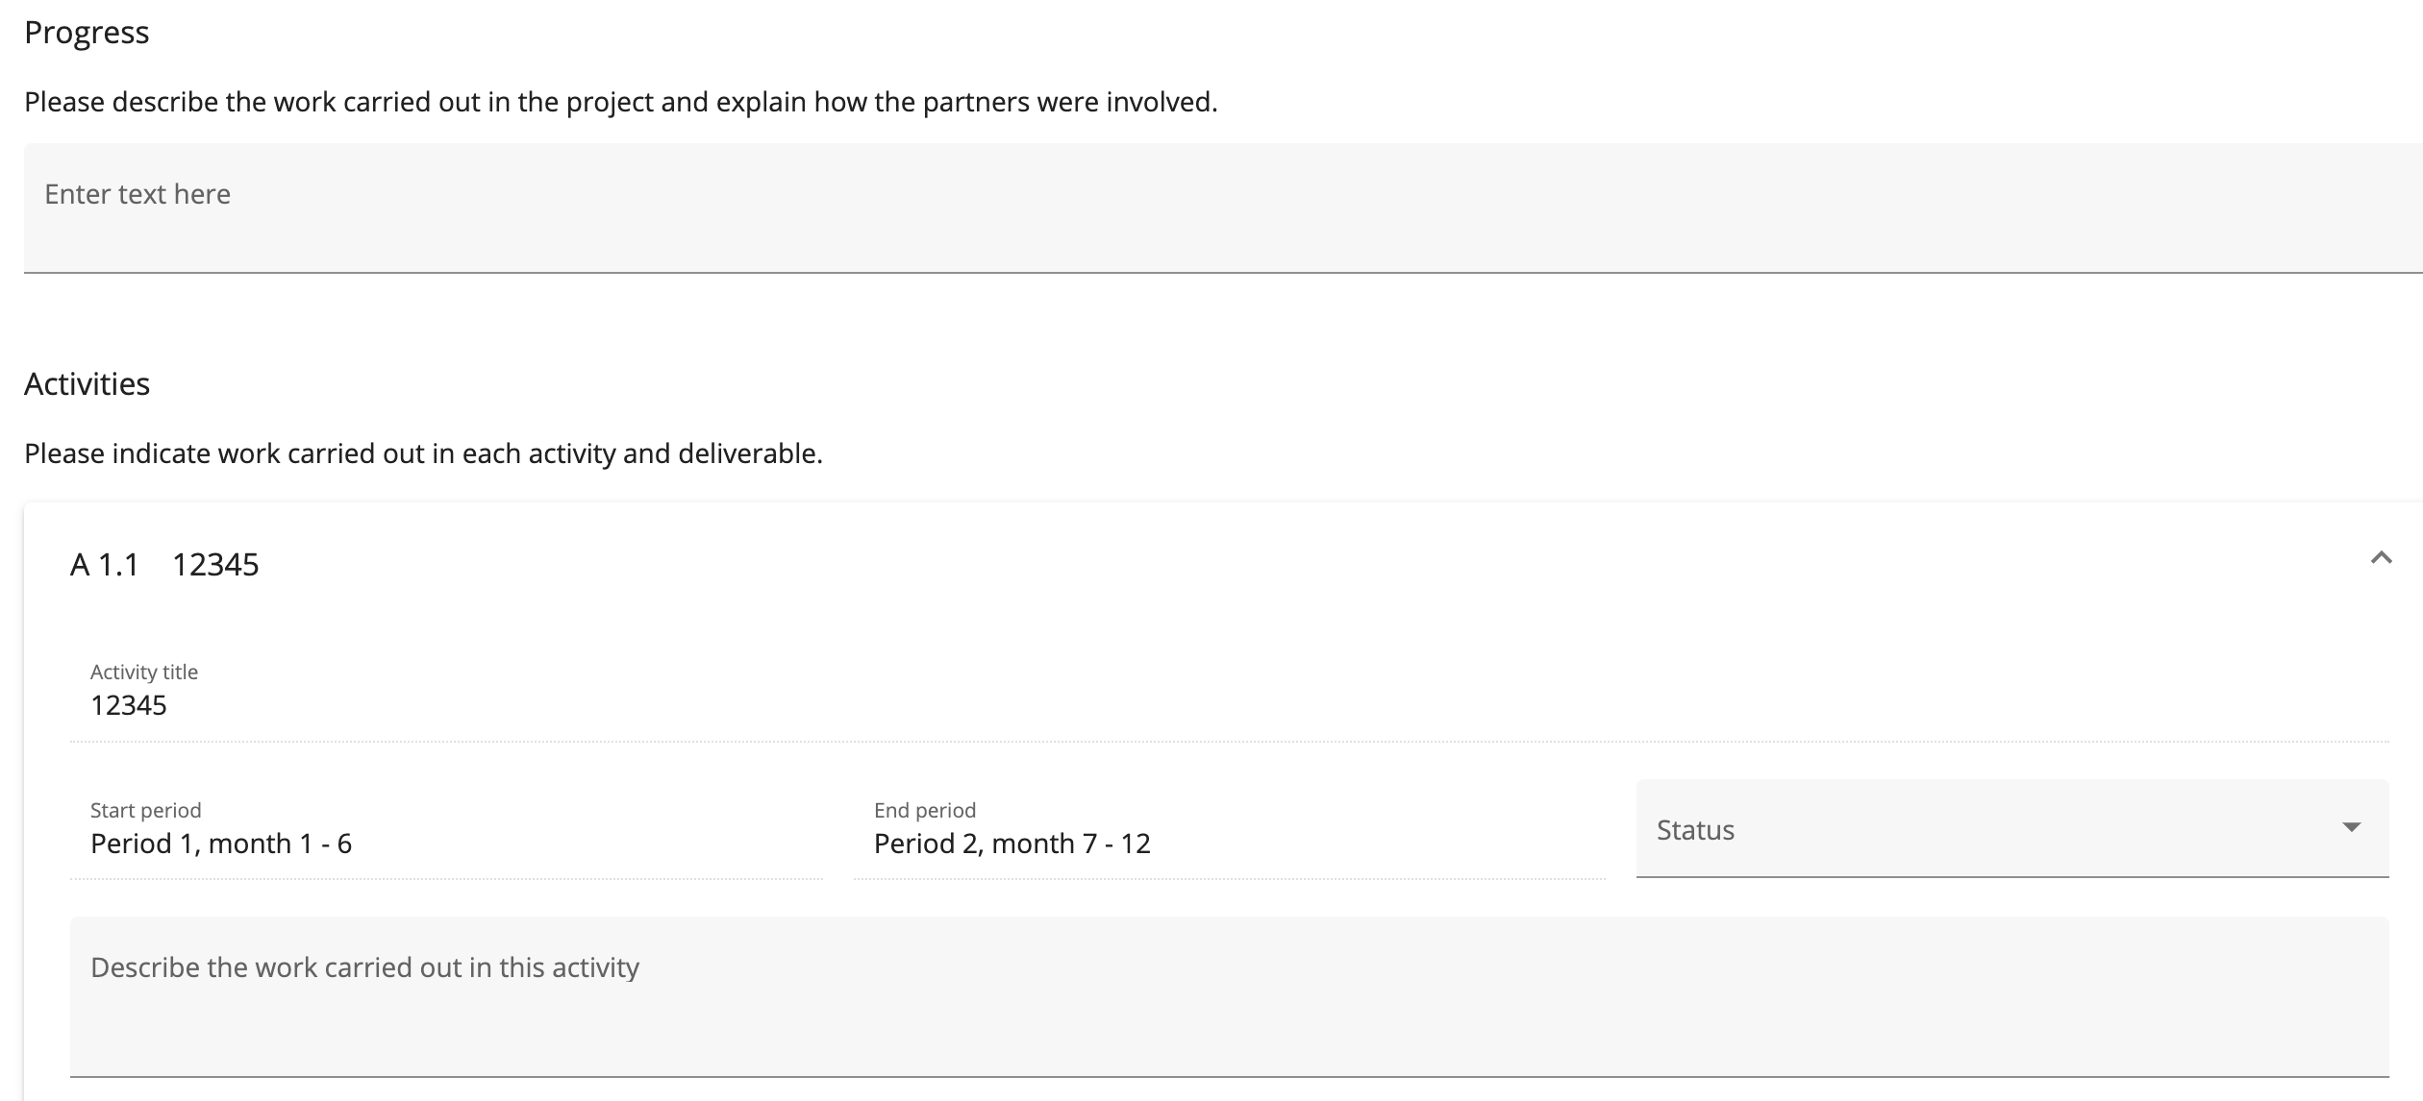Click the "End period" field label
This screenshot has height=1101, width=2423.
pyautogui.click(x=925, y=811)
